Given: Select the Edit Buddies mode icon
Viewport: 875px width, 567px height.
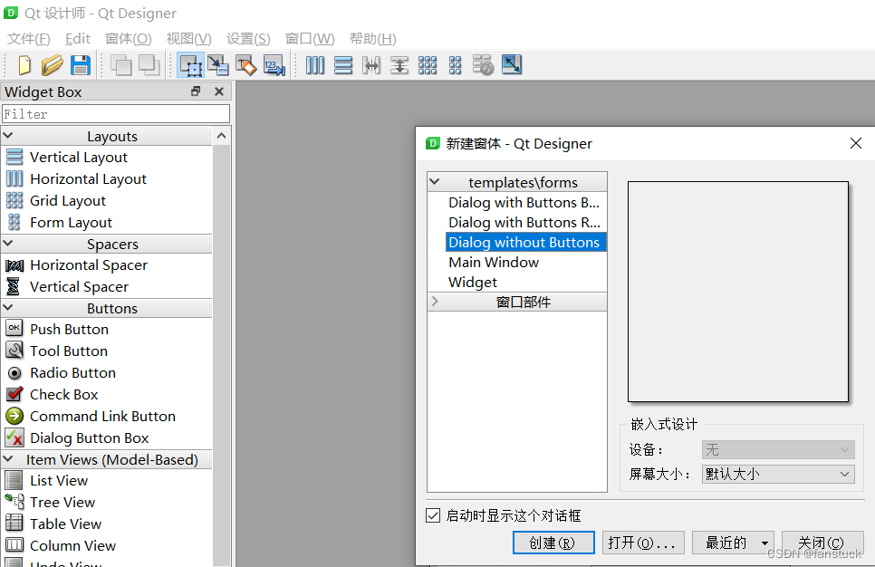Looking at the screenshot, I should pyautogui.click(x=246, y=65).
